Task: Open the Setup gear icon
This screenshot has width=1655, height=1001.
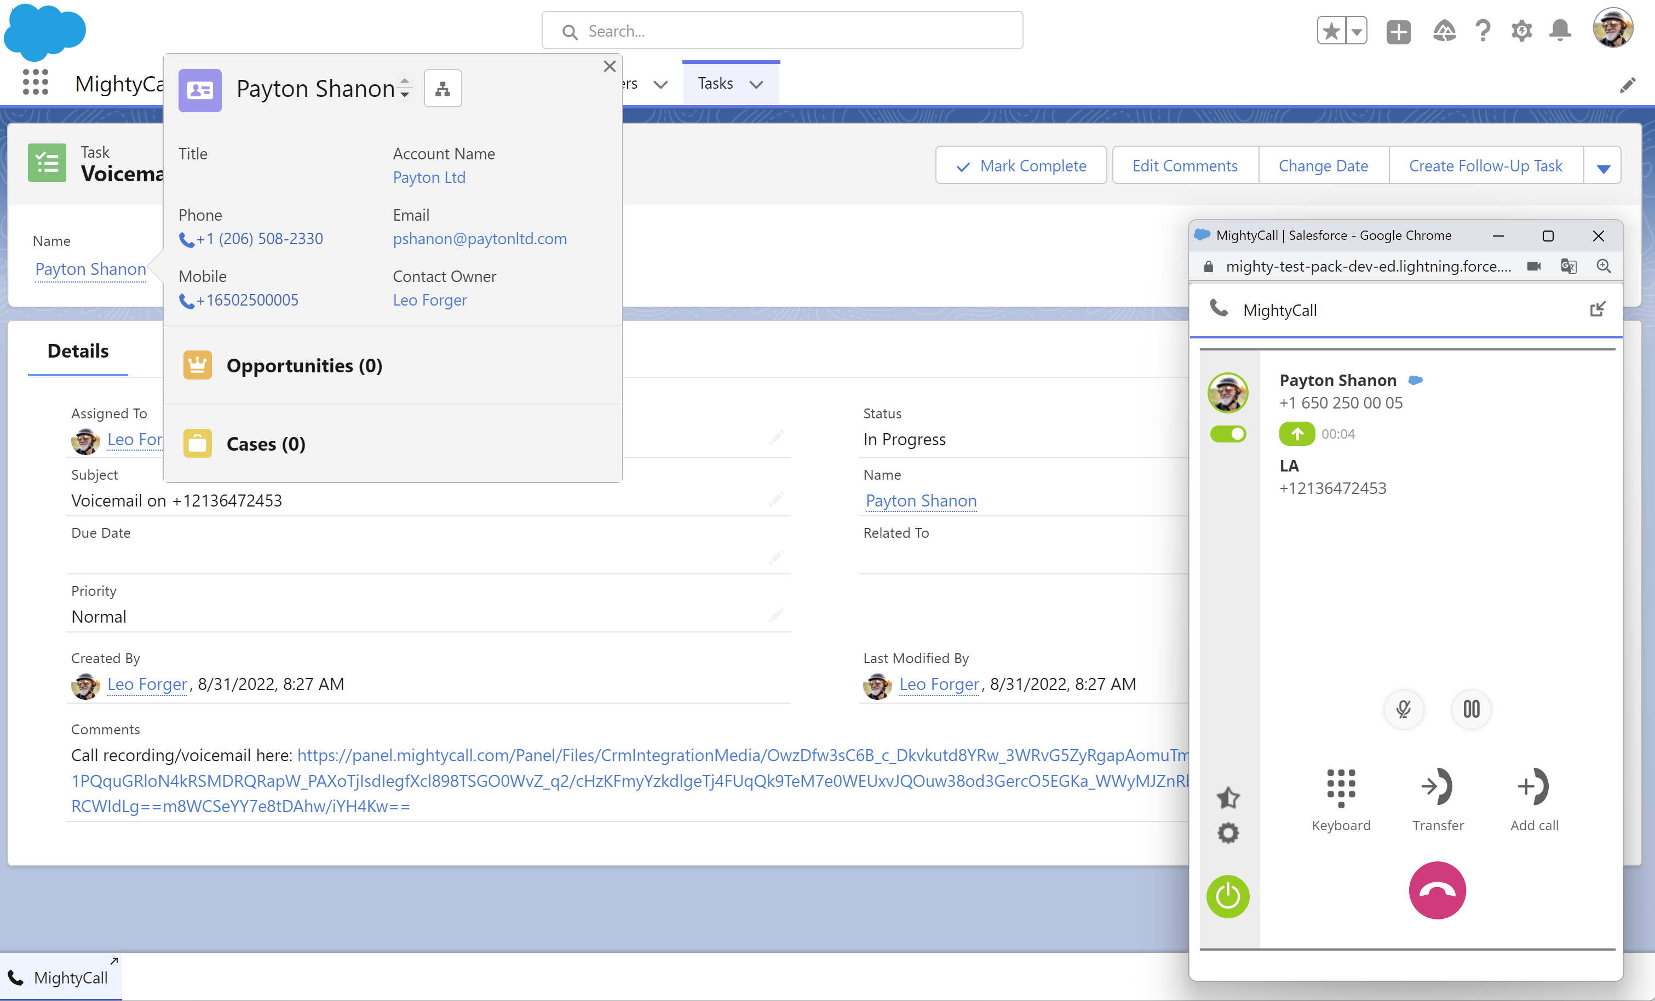Action: [x=1521, y=31]
